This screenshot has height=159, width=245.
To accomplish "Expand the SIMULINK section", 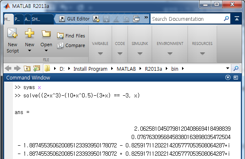I will 140,54.
